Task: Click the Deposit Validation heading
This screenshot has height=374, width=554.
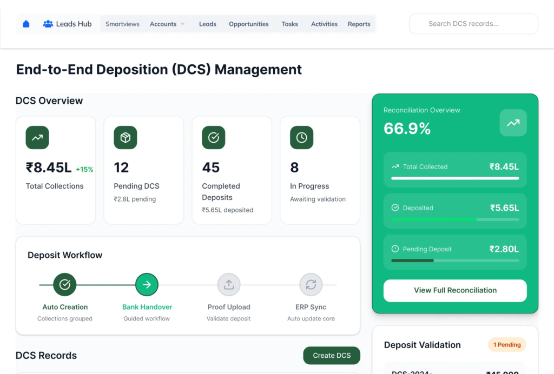Action: click(x=422, y=345)
